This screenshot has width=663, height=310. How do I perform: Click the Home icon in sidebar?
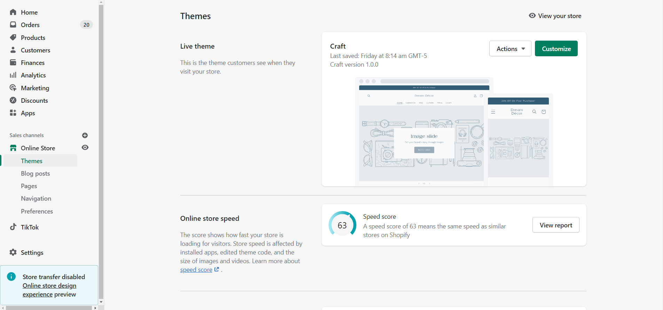[x=13, y=12]
